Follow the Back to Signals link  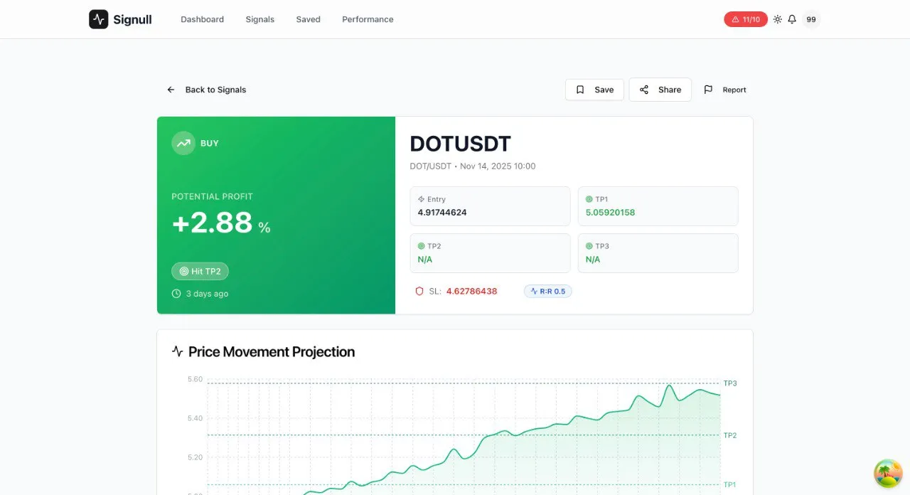pyautogui.click(x=215, y=90)
